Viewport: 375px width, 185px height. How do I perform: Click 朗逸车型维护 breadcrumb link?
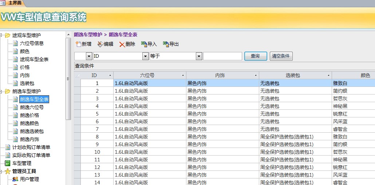pos(88,35)
